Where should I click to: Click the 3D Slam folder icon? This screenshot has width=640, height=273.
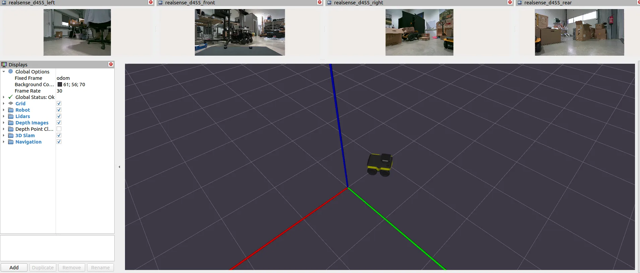(11, 135)
